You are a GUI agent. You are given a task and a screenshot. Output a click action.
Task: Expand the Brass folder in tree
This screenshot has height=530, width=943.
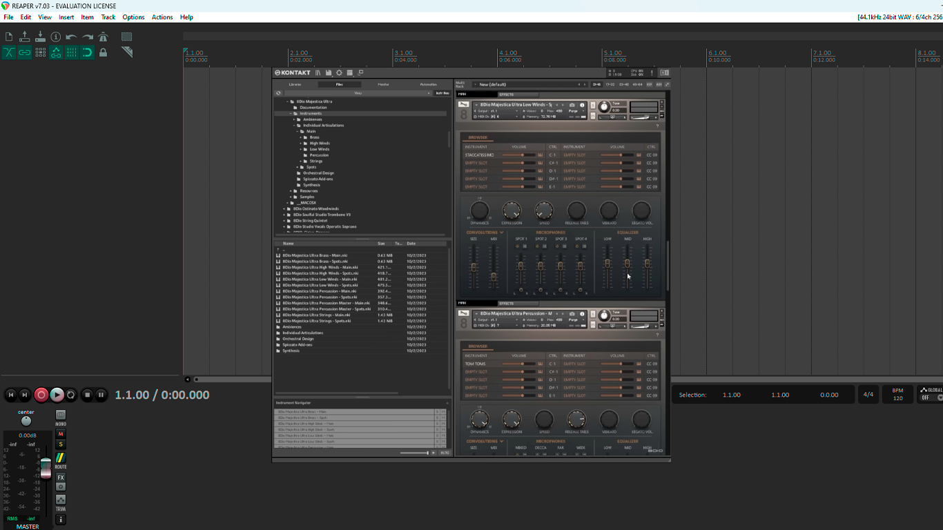[302, 137]
